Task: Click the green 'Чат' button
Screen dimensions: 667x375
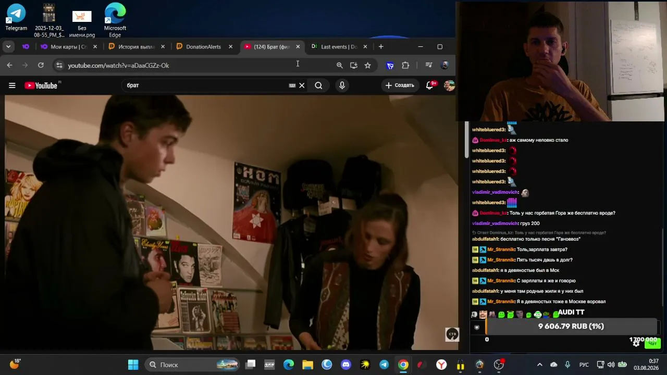Action: click(652, 343)
